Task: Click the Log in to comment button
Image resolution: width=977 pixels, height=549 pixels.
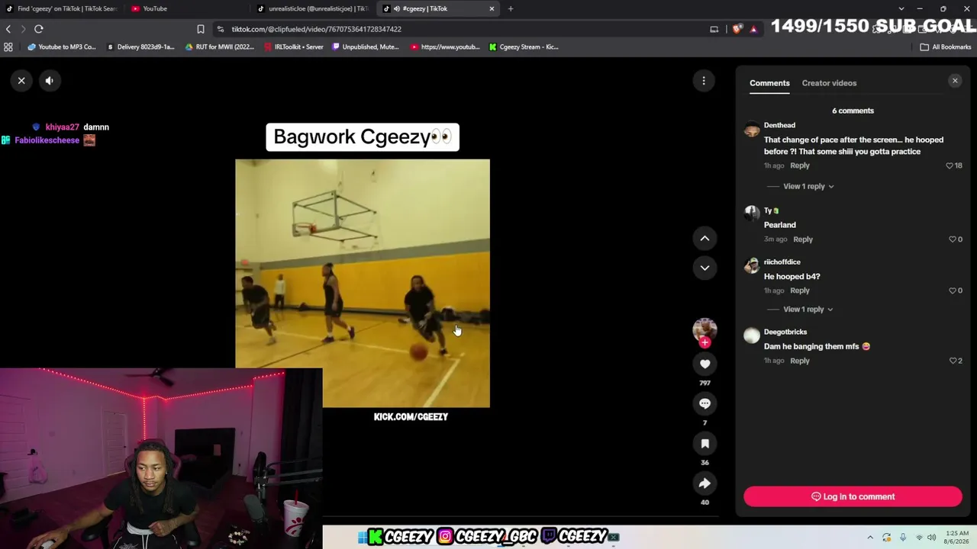Action: [x=853, y=496]
